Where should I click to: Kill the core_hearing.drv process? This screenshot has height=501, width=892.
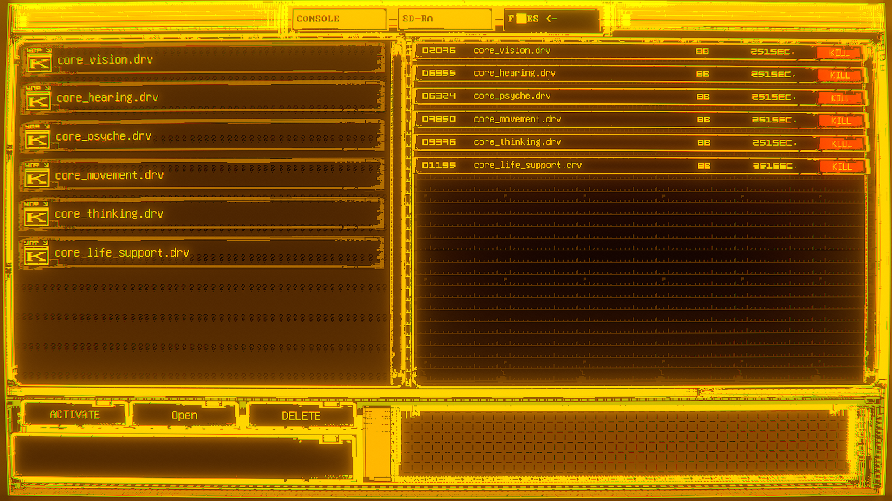(x=840, y=75)
